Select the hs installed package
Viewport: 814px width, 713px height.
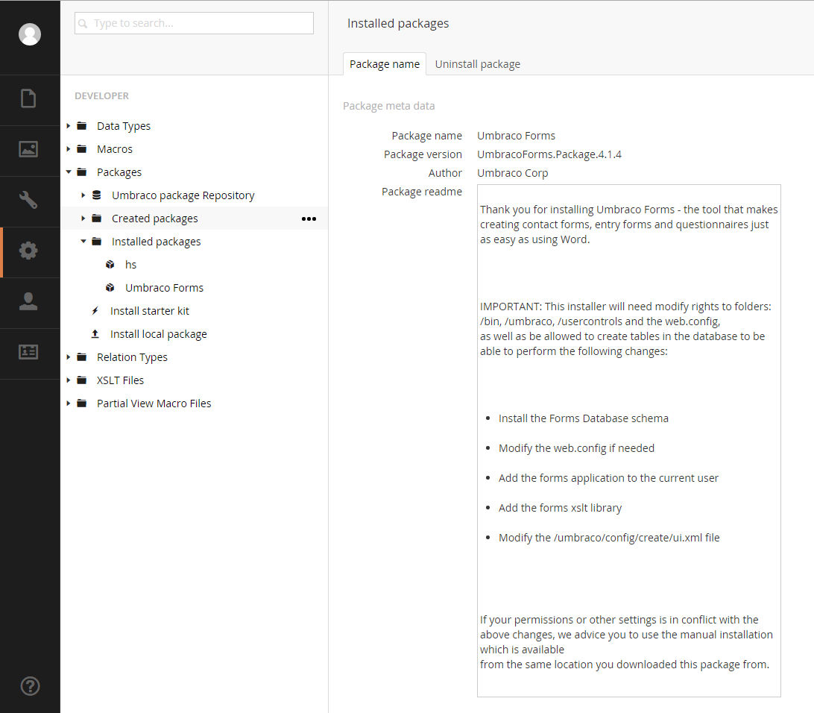(x=131, y=265)
